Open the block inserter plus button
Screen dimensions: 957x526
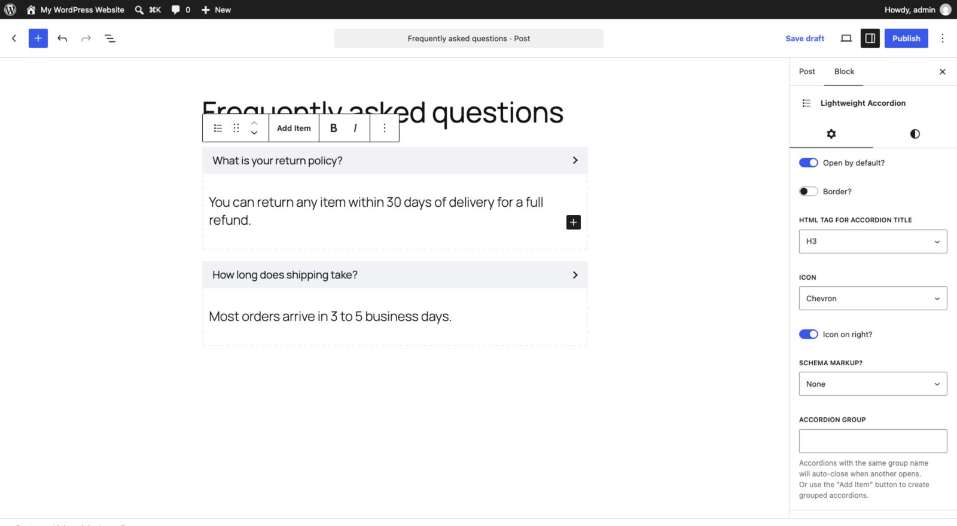[38, 38]
